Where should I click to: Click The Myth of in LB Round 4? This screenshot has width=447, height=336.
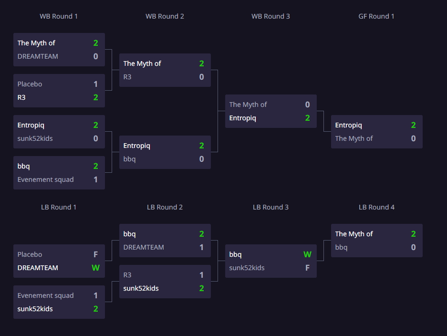click(x=354, y=234)
